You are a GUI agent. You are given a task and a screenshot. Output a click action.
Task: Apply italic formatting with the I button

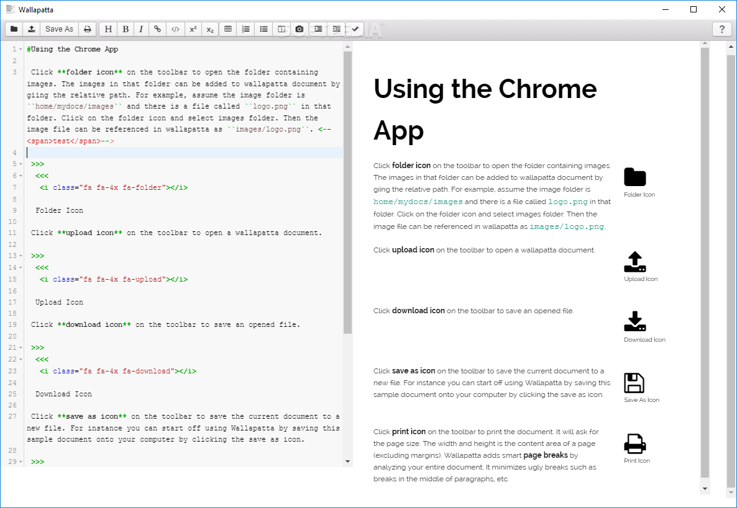pos(141,29)
